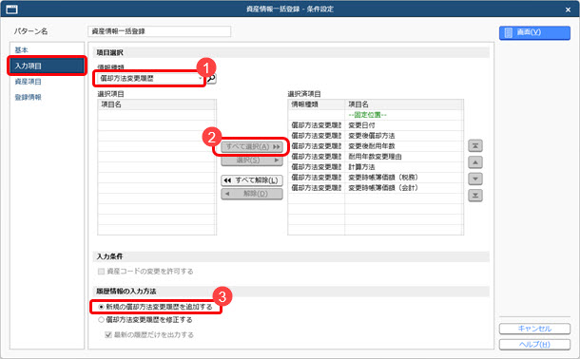Select the 変更後償却方法 row
The width and height of the screenshot is (580, 359).
click(x=376, y=136)
